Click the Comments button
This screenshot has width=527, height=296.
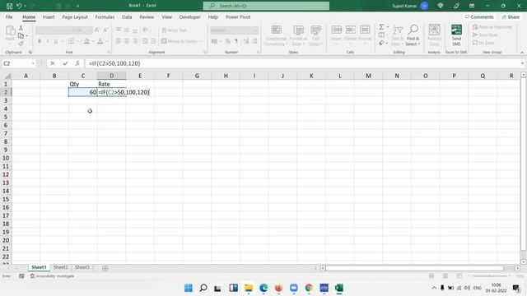479,16
